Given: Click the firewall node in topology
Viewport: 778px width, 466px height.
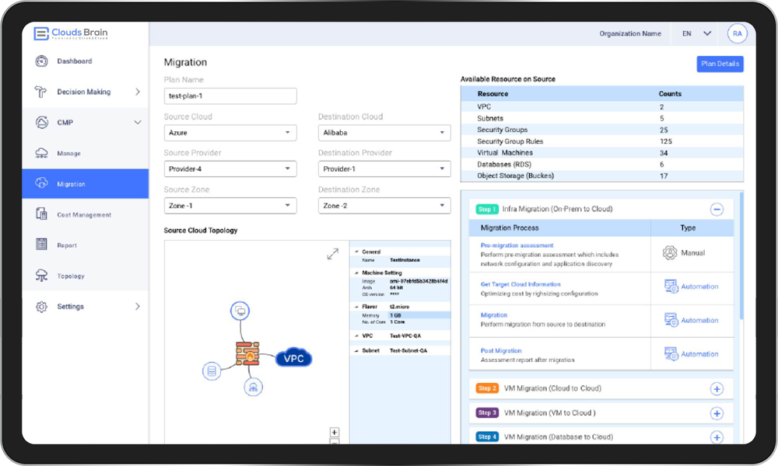Looking at the screenshot, I should point(247,353).
